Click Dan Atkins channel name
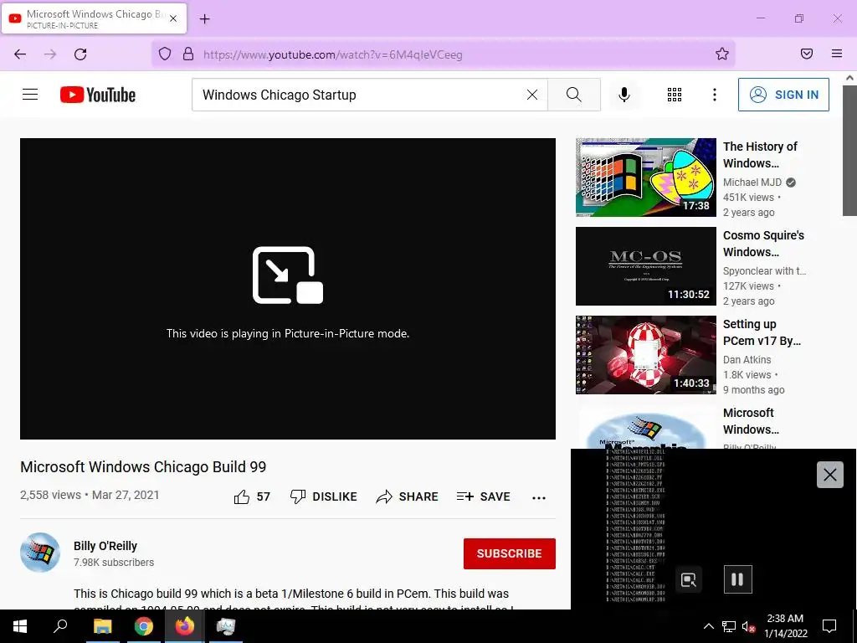The height and width of the screenshot is (643, 857). point(747,359)
